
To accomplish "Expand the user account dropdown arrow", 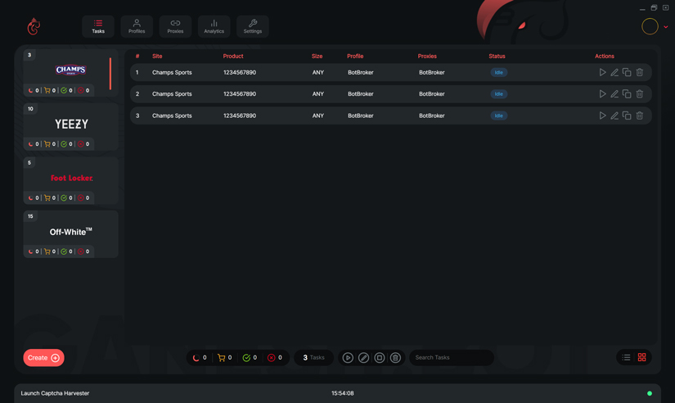I will click(666, 27).
